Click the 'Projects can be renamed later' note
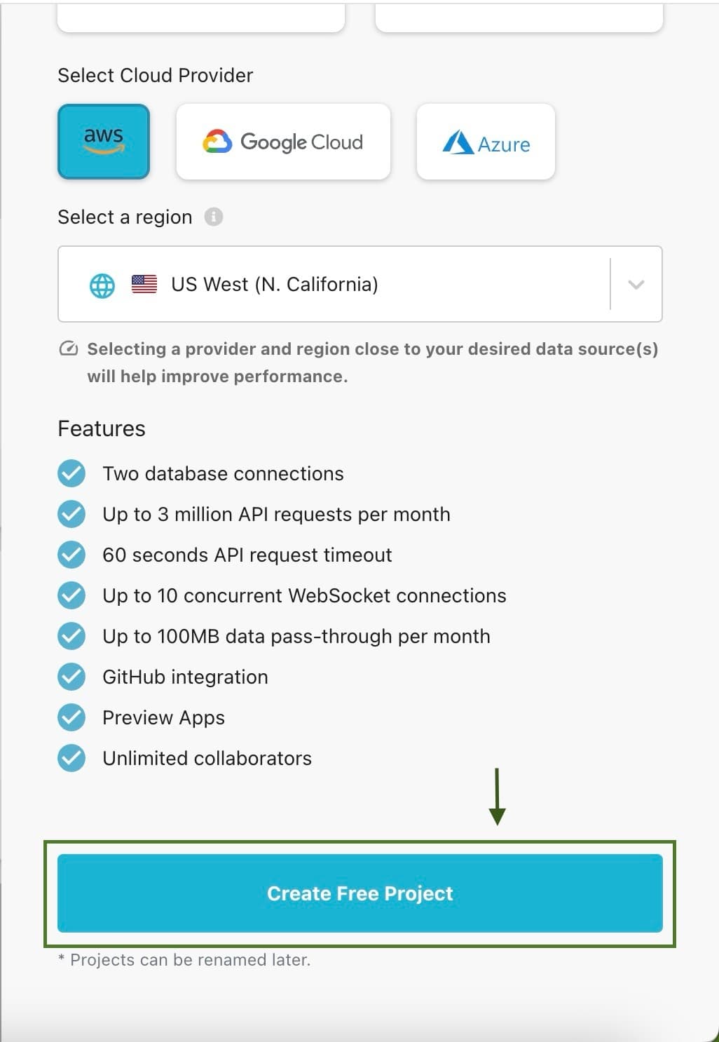Screen dimensions: 719x1042 184,960
